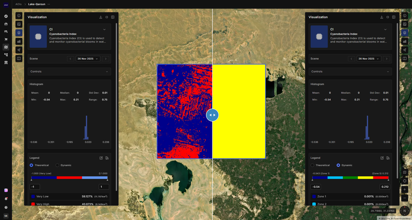Expand Controls section in right panel

350,71
